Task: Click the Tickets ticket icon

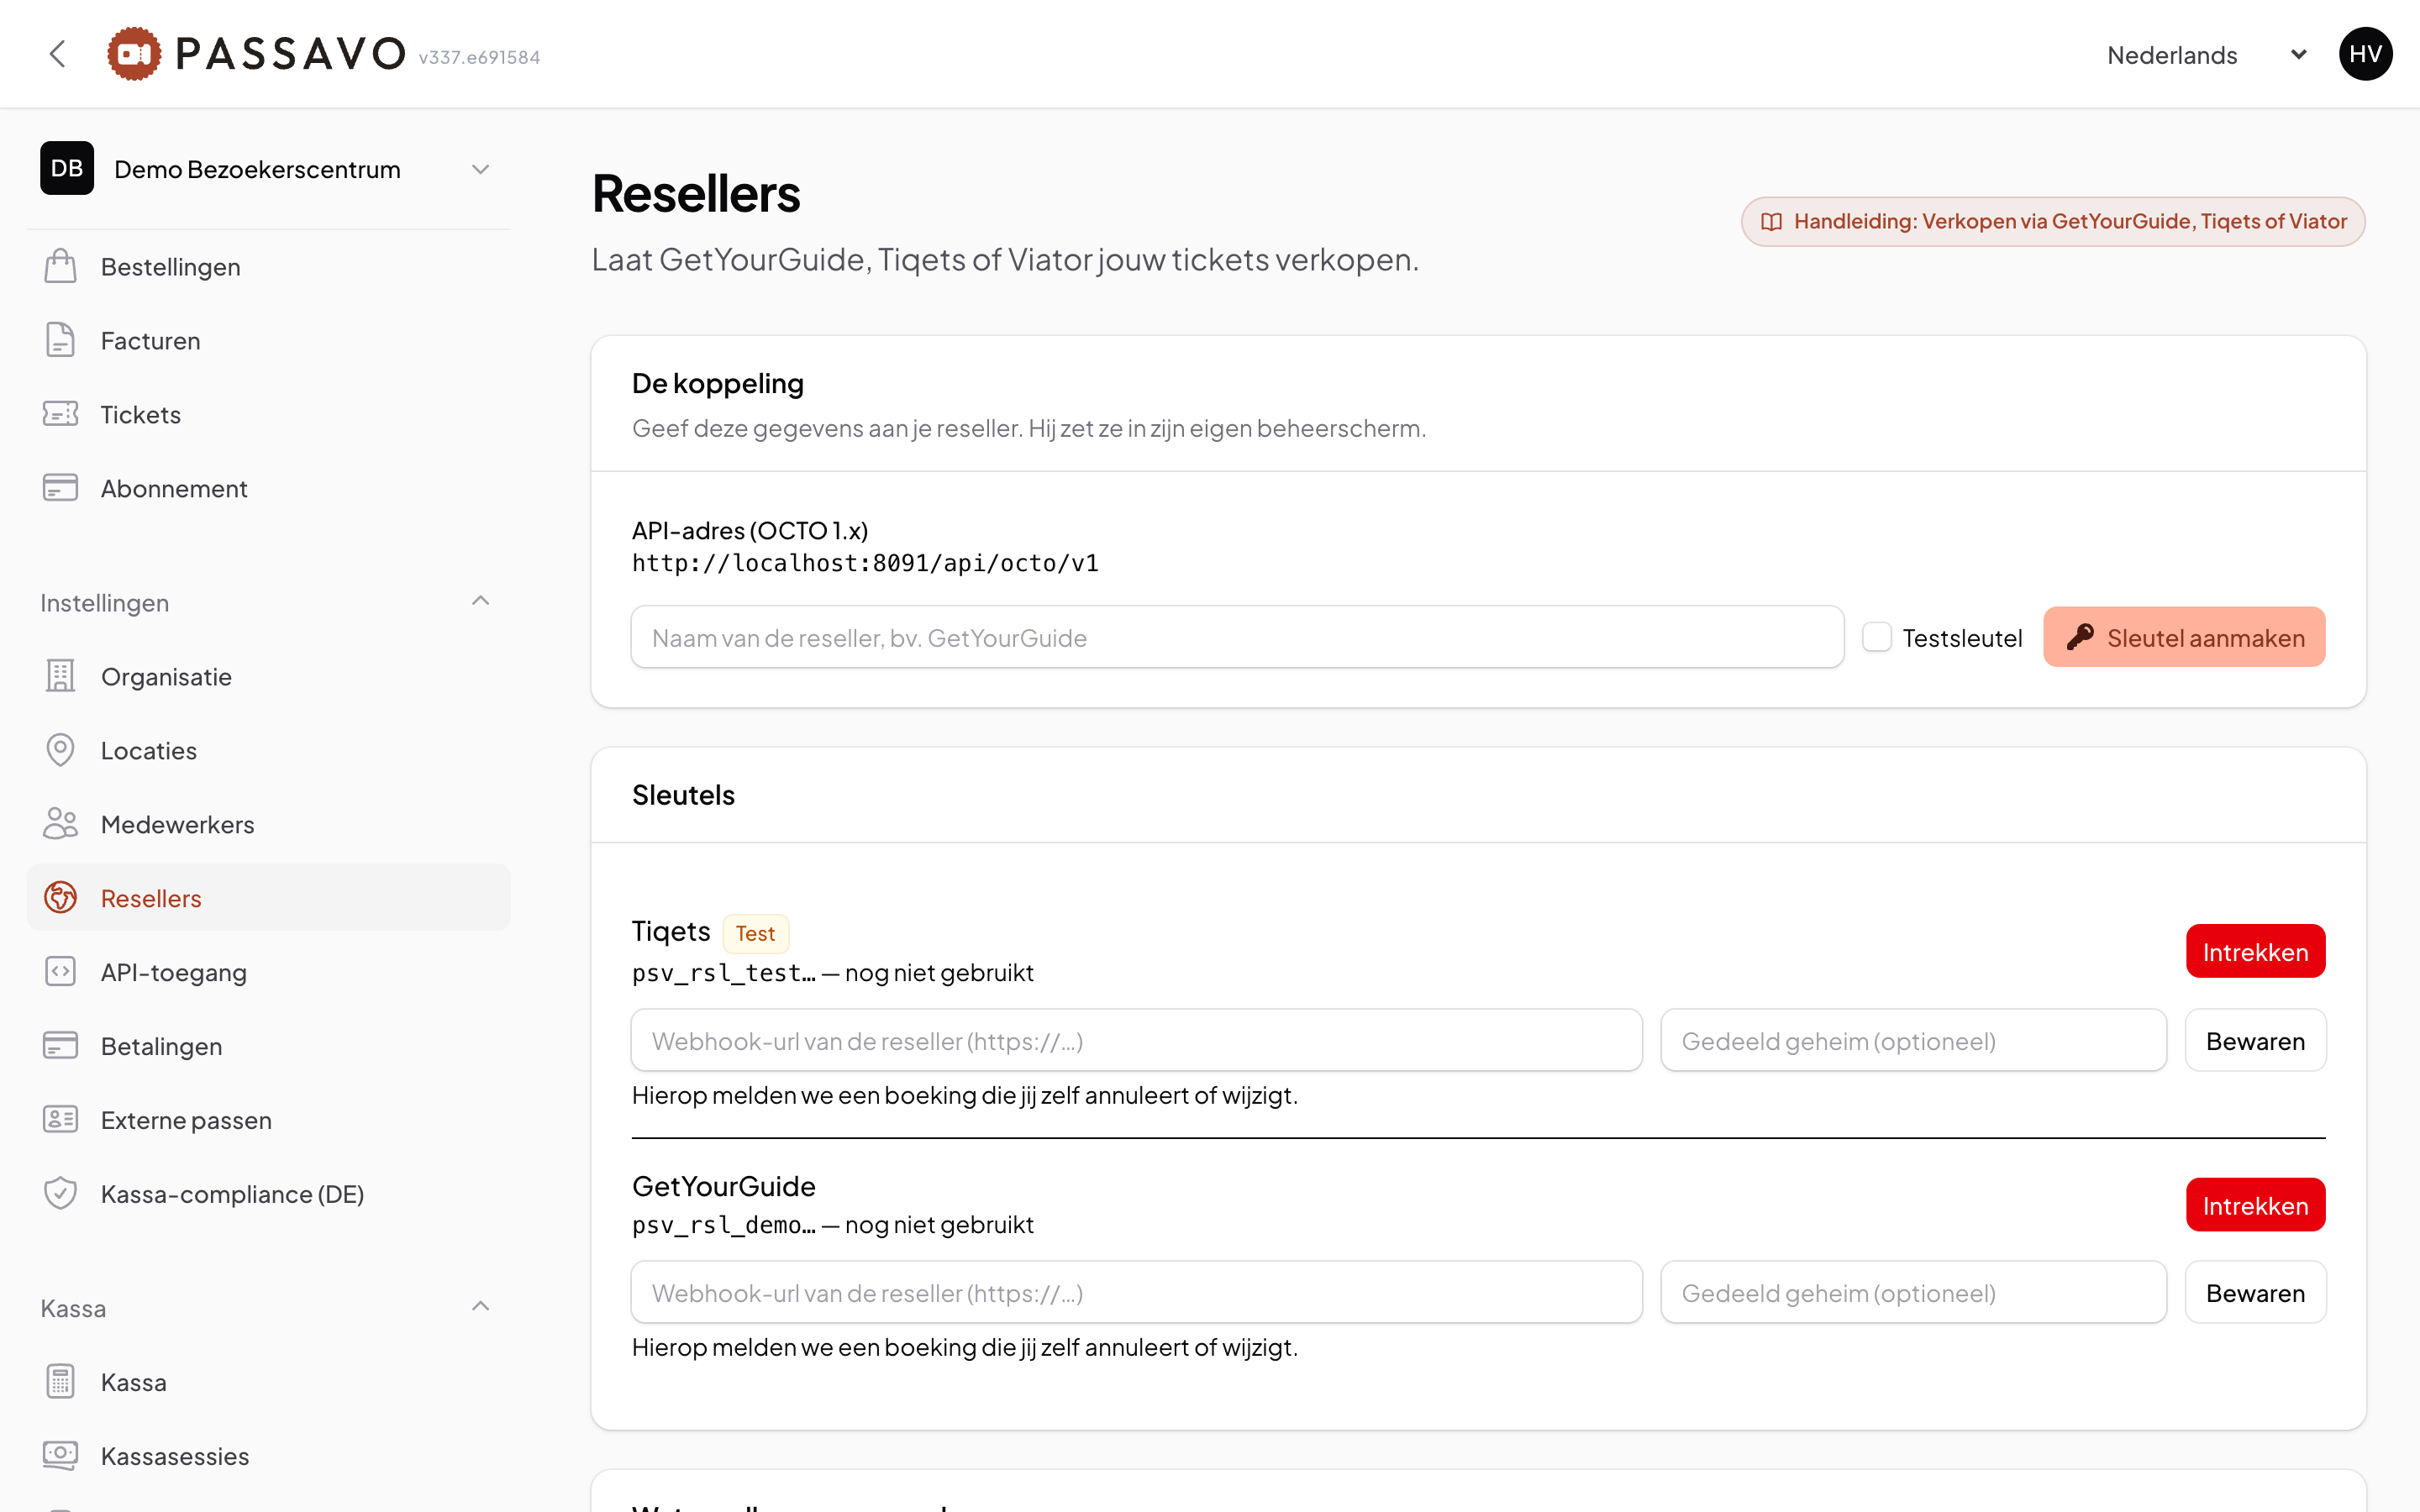Action: pyautogui.click(x=60, y=414)
